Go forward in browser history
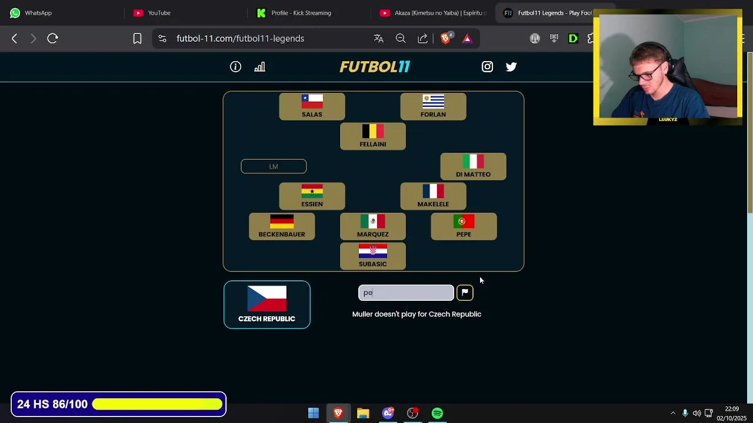 pyautogui.click(x=33, y=38)
